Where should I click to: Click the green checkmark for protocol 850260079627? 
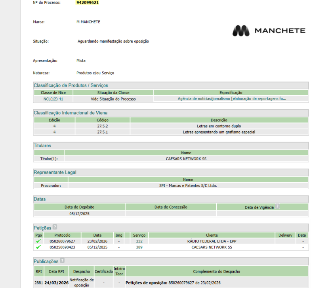[x=38, y=241]
